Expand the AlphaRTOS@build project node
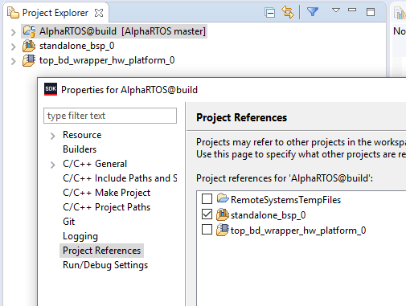 tap(14, 32)
